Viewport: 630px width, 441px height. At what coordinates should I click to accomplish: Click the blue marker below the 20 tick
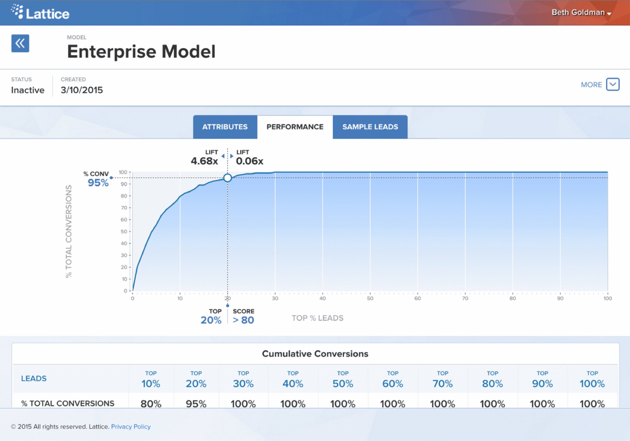click(227, 306)
